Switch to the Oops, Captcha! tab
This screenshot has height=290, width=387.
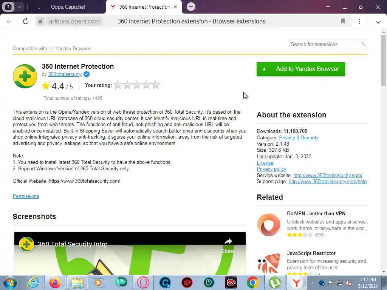[x=68, y=7]
